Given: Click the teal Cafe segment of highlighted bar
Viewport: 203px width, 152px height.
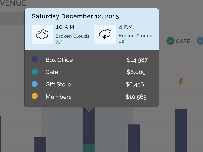Looking at the screenshot, I should point(89,148).
